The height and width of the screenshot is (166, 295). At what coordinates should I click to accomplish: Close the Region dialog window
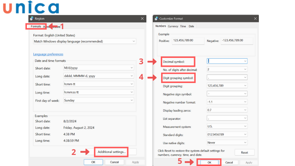(142, 18)
